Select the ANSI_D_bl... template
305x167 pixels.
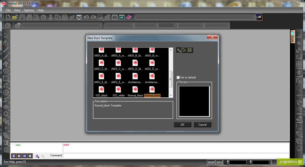pos(135,65)
